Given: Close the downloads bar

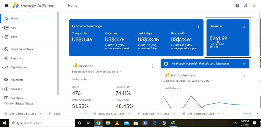Looking at the screenshot, I should pos(257,114).
